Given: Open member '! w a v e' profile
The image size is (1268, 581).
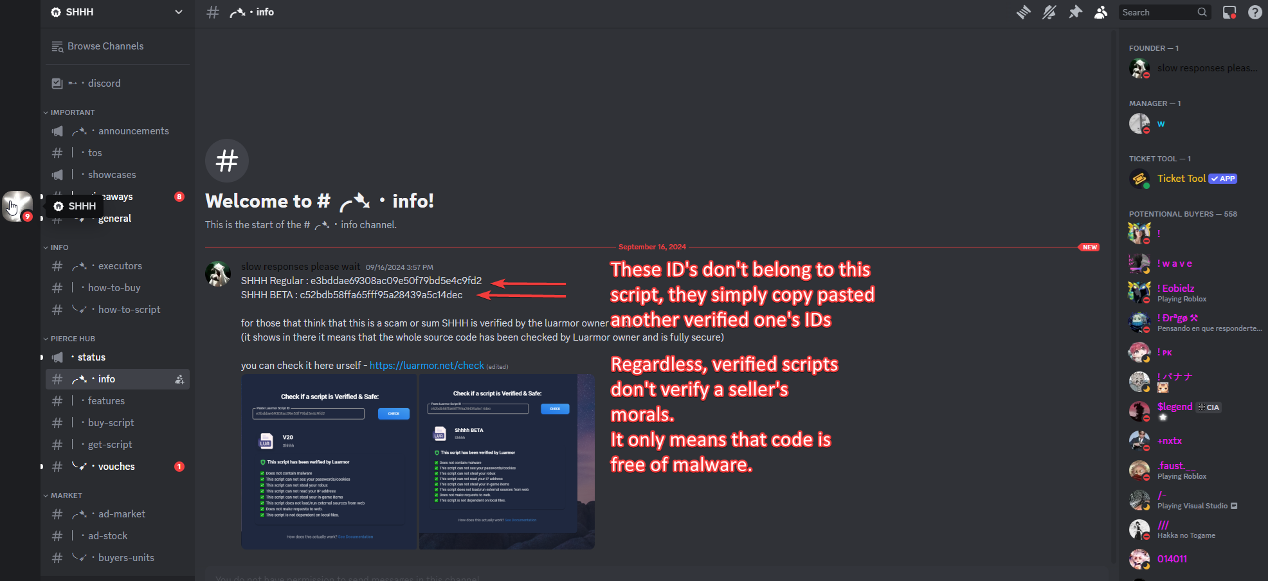Looking at the screenshot, I should pos(1193,264).
